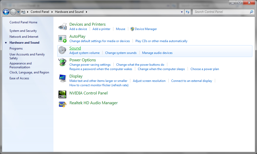The width and height of the screenshot is (257, 154).
Task: Open the recent pages dropdown beside forward button
Action: point(18,12)
